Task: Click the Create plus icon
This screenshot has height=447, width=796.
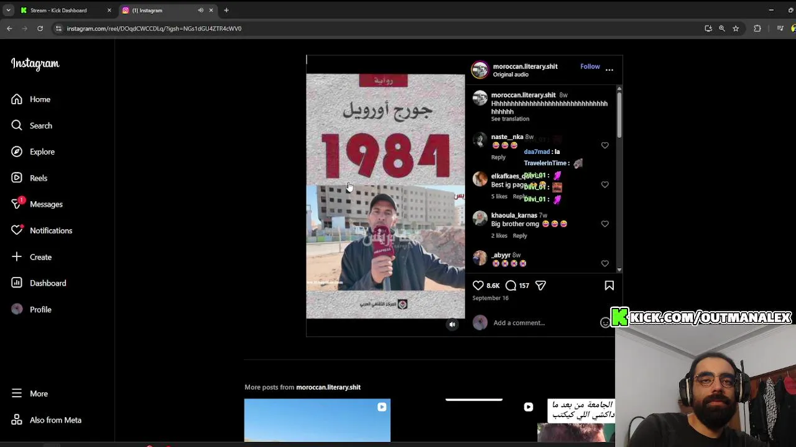Action: coord(17,256)
